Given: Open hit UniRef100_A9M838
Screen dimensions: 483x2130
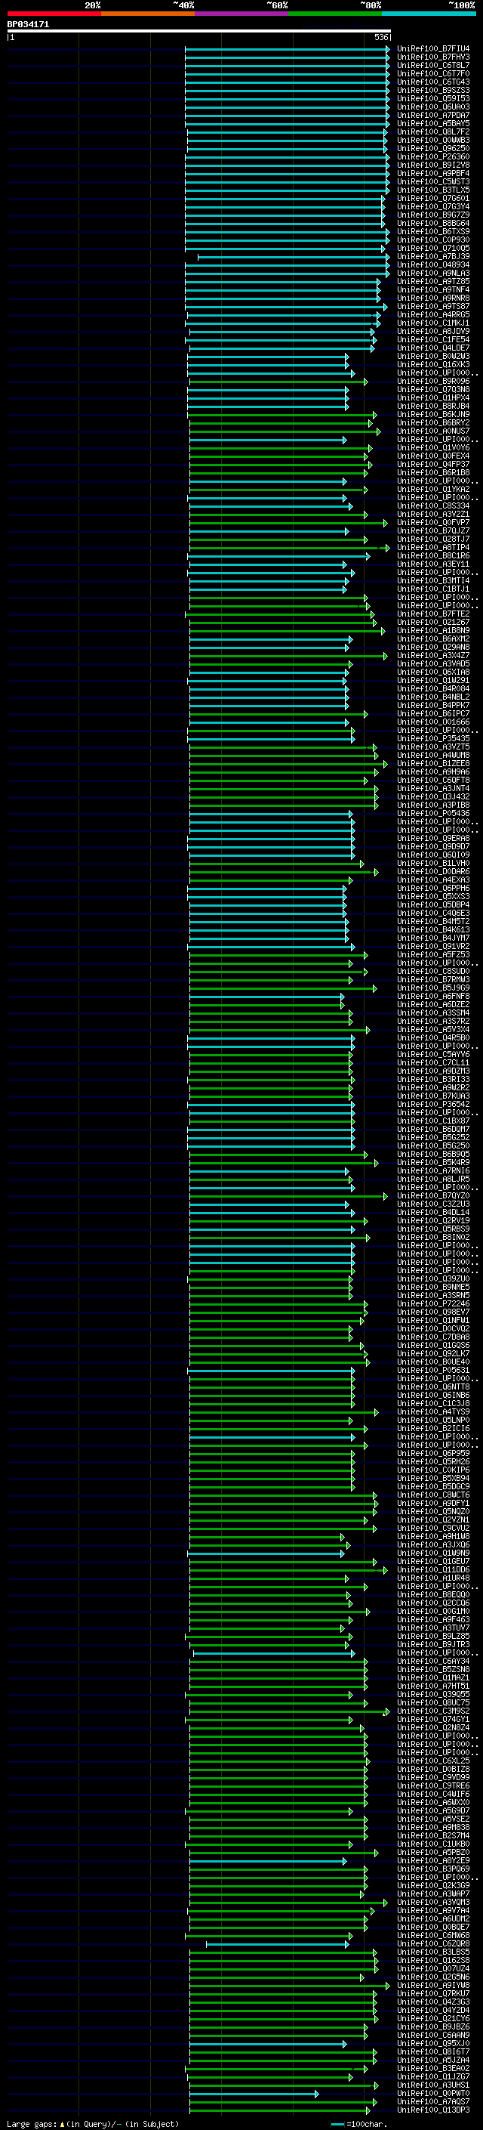Looking at the screenshot, I should click(433, 1826).
